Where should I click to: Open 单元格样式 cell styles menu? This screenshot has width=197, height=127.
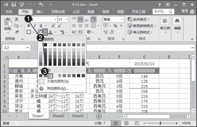[140, 32]
